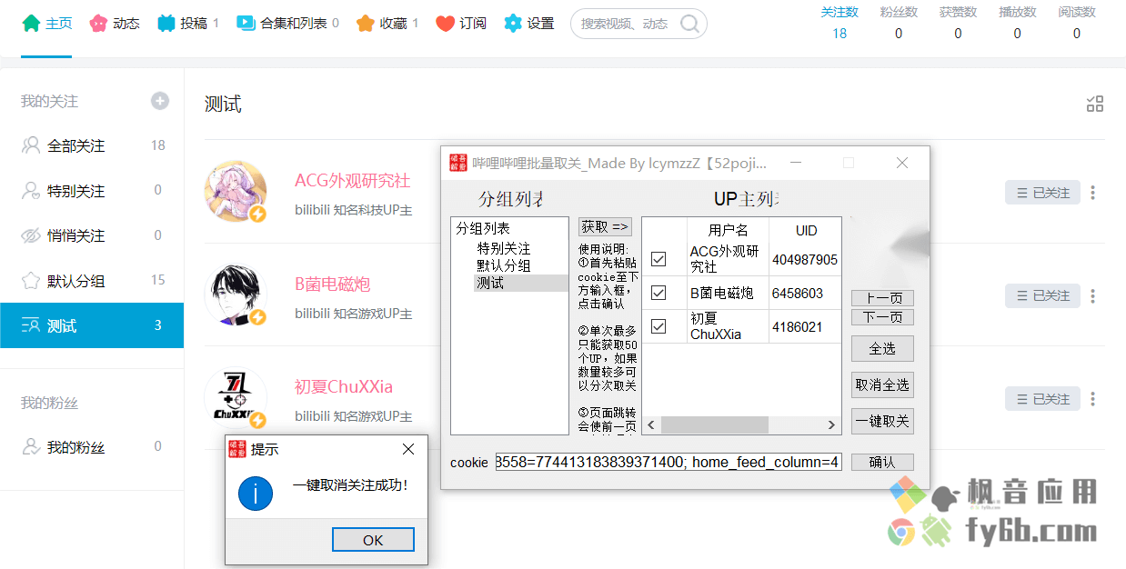Uncheck the ACG外观研究社 row checkbox
Screen dimensions: 1126x569
point(659,260)
